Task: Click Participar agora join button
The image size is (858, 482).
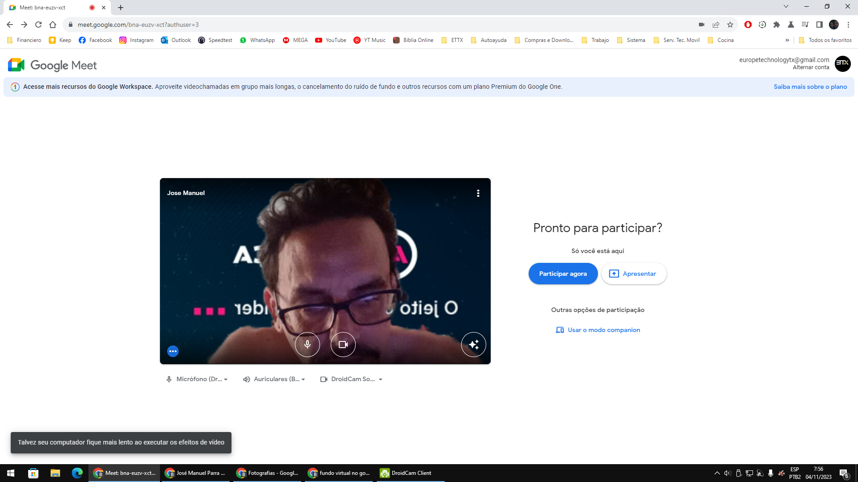Action: (x=563, y=273)
